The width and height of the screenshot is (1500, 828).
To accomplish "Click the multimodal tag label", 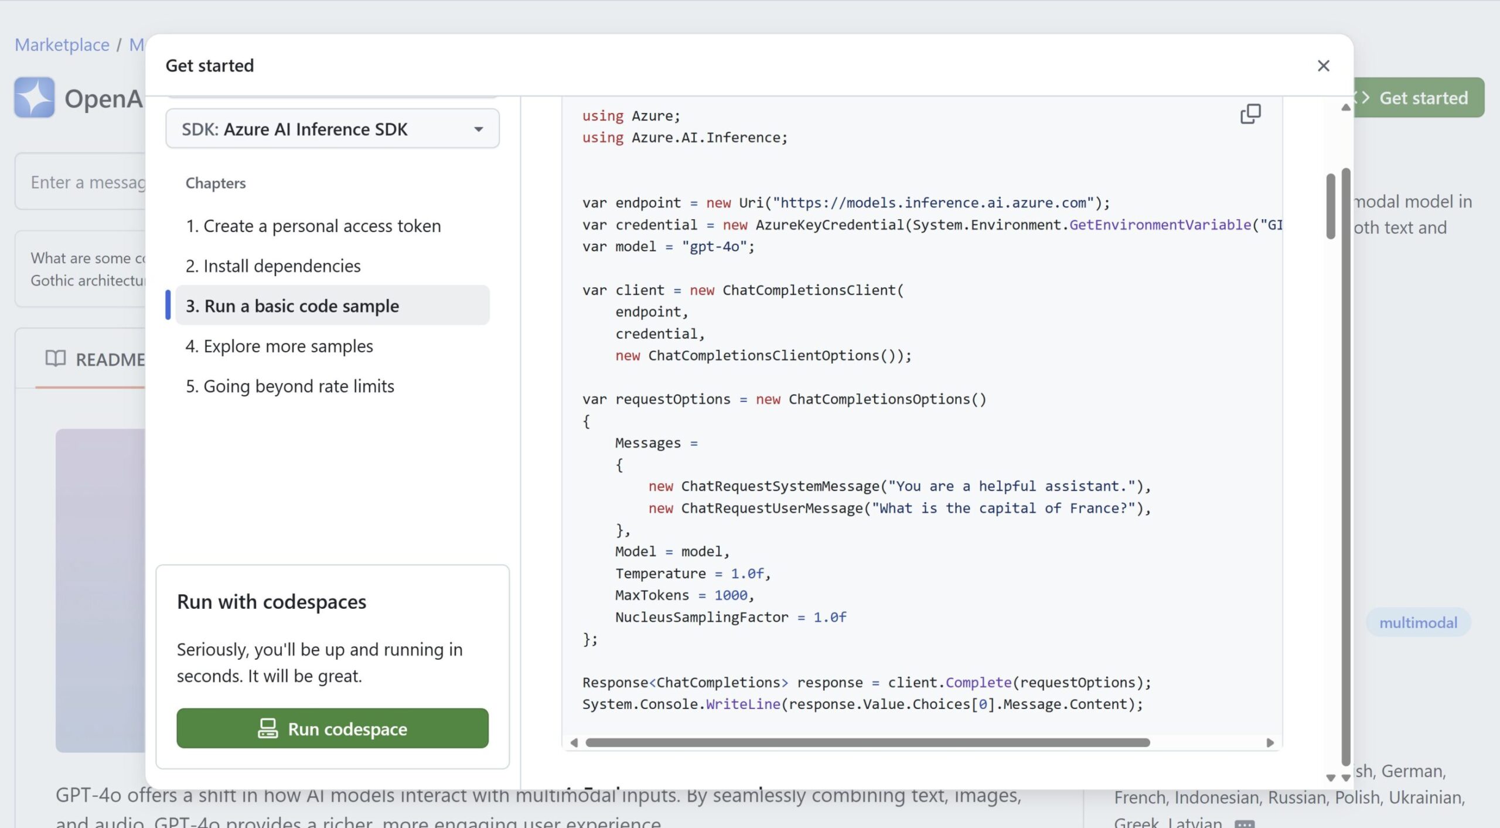I will pos(1417,622).
